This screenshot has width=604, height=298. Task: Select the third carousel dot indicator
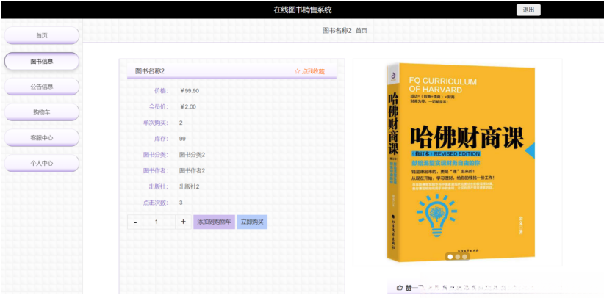point(464,257)
